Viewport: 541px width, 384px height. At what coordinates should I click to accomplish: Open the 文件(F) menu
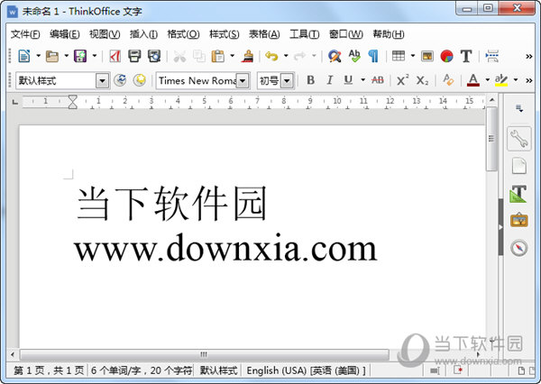(25, 34)
